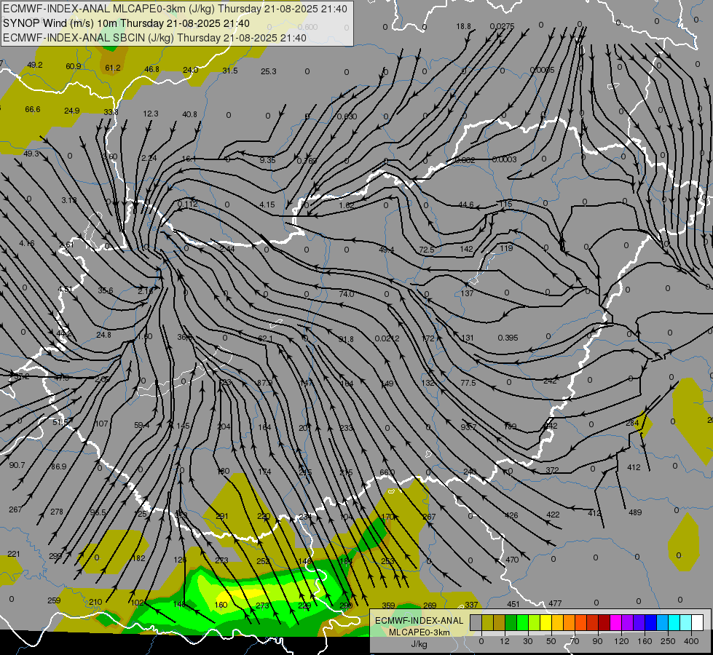Click the map value 233
The height and width of the screenshot is (655, 713).
pyautogui.click(x=347, y=428)
